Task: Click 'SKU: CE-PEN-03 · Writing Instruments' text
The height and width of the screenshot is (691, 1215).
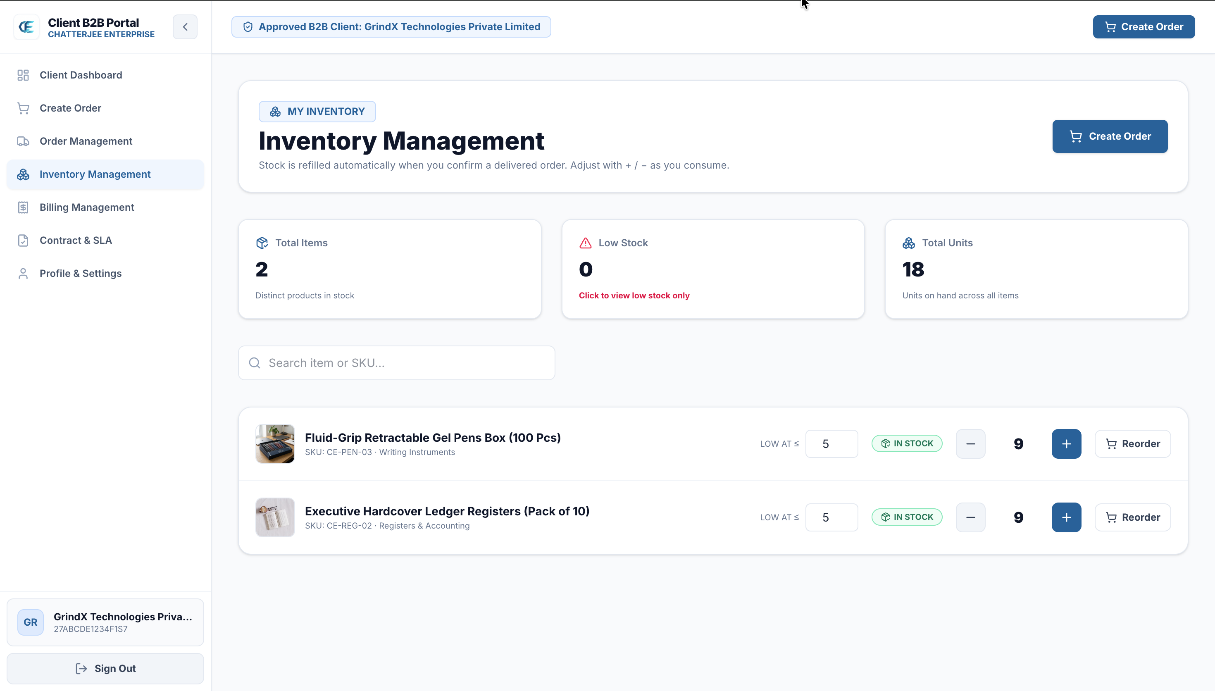Action: 380,452
